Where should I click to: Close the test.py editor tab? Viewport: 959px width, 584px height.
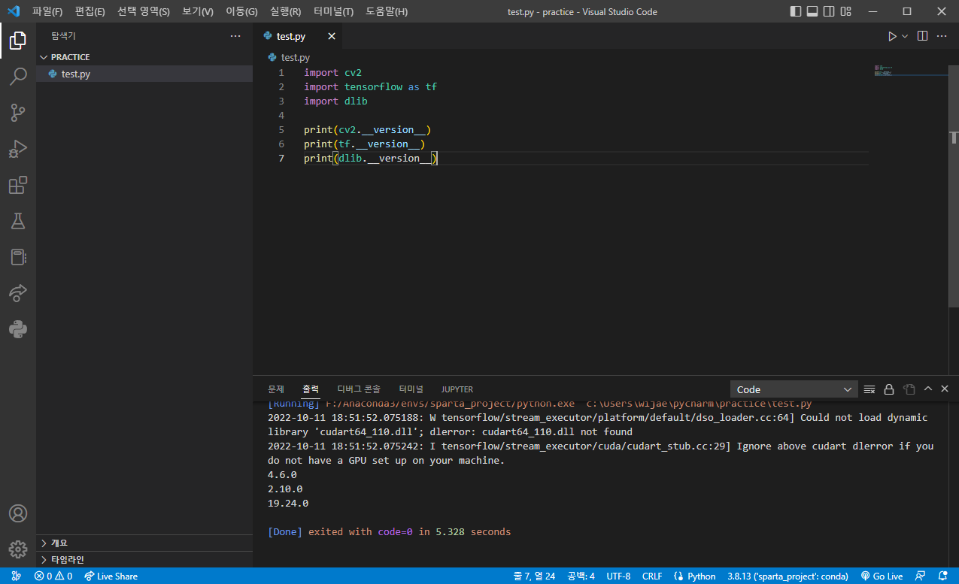(331, 36)
